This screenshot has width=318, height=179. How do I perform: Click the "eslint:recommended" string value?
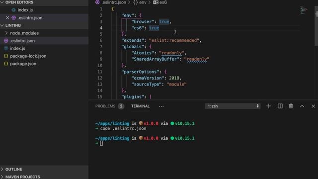click(x=174, y=40)
